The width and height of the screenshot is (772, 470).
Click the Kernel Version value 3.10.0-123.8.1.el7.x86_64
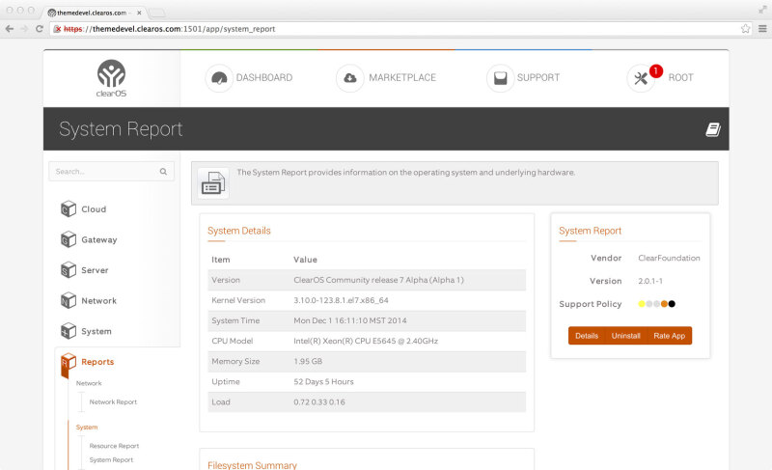pos(341,300)
